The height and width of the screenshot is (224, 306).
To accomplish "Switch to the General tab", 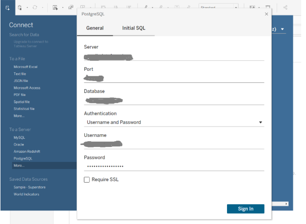I will (x=95, y=28).
